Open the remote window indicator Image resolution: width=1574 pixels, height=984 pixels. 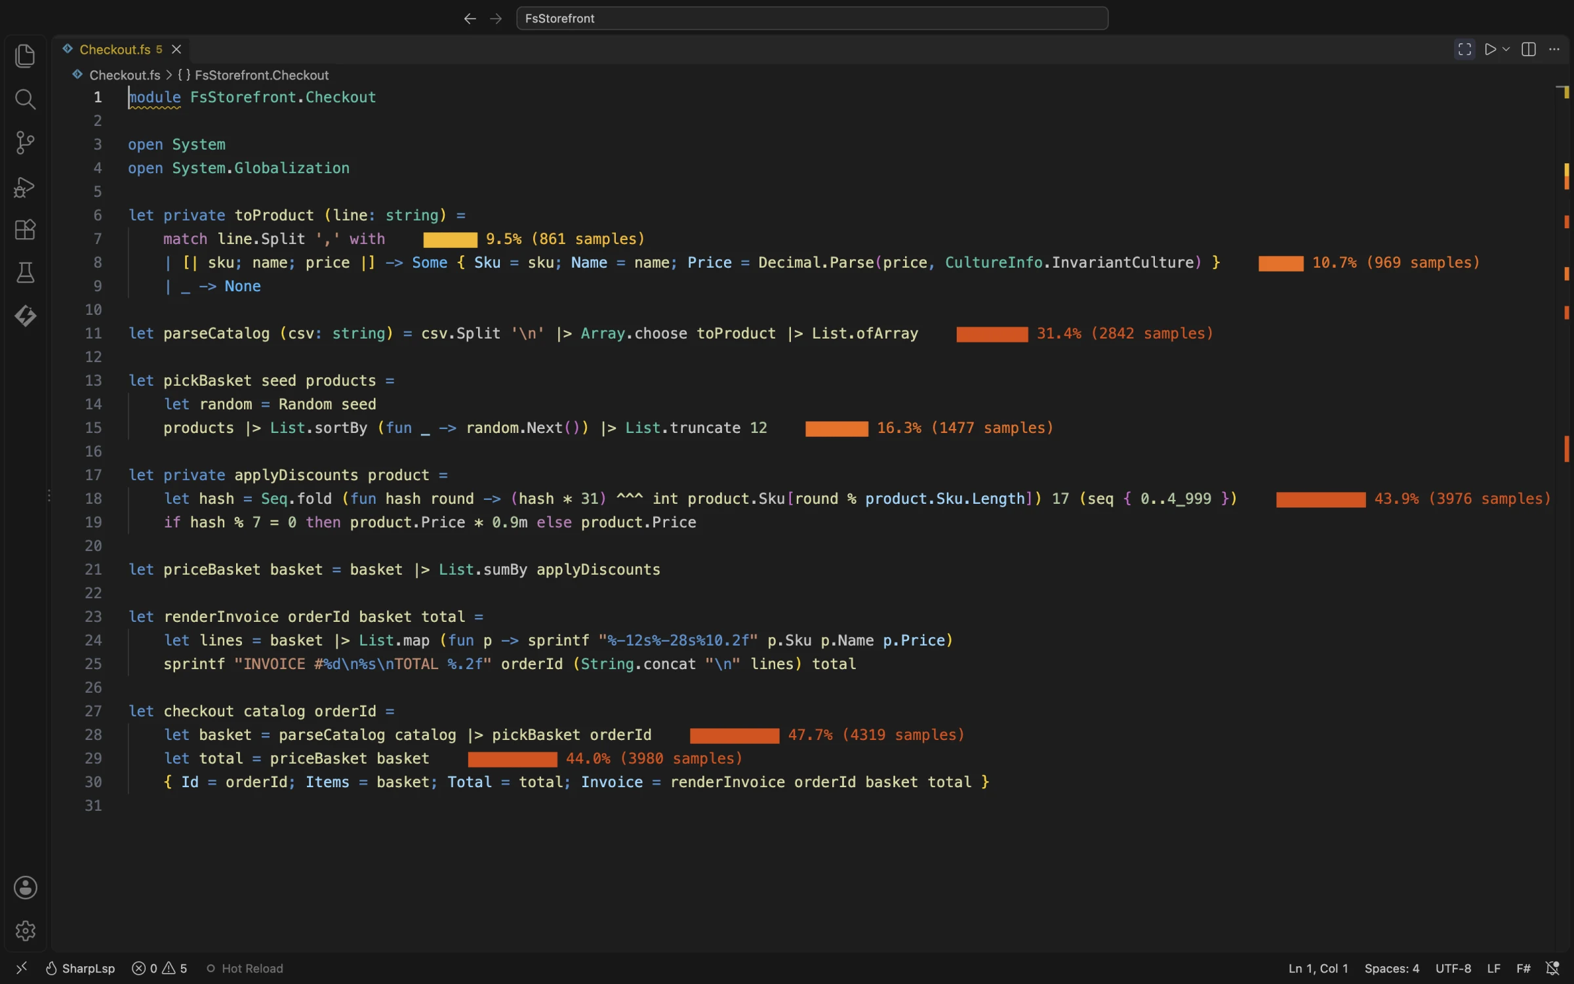point(21,968)
